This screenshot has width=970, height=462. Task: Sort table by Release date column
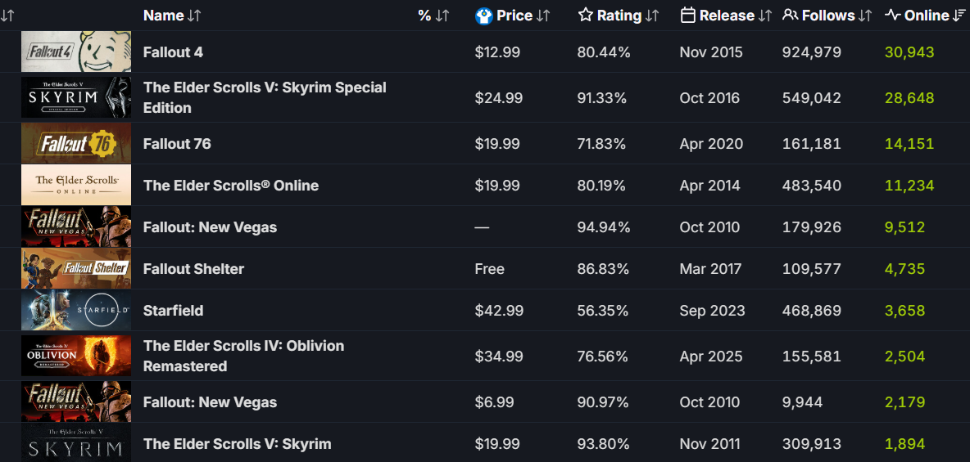point(727,16)
